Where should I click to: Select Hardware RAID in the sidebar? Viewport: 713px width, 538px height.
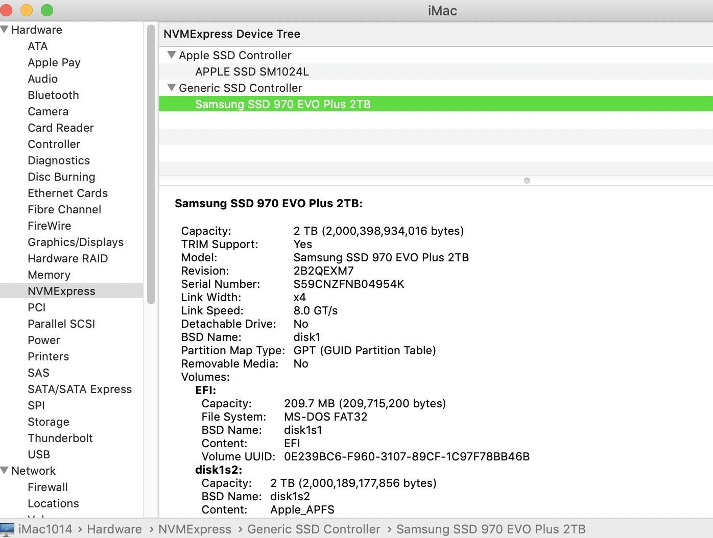pos(68,258)
